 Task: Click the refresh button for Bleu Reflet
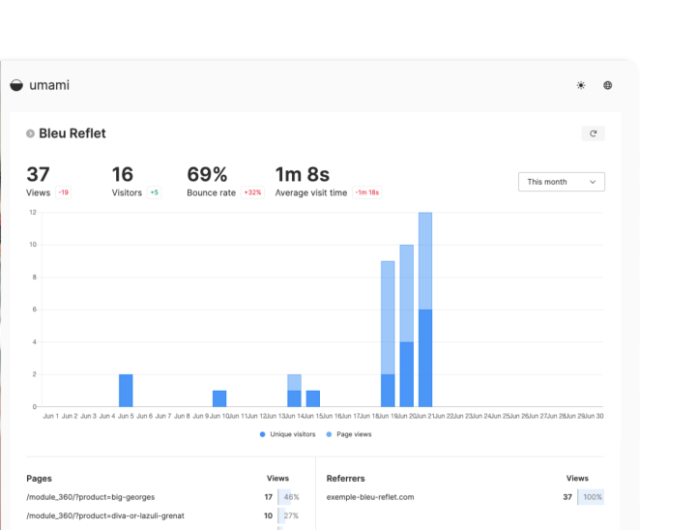point(594,133)
